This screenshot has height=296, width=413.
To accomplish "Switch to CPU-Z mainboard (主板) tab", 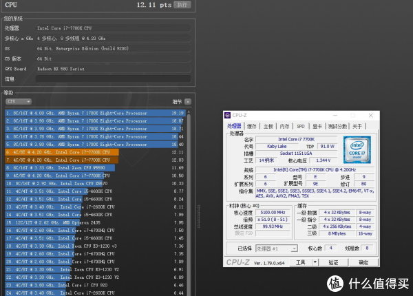I will tap(268, 127).
